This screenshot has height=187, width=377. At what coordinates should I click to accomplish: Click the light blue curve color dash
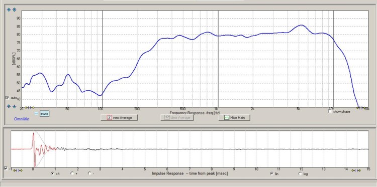36,113
